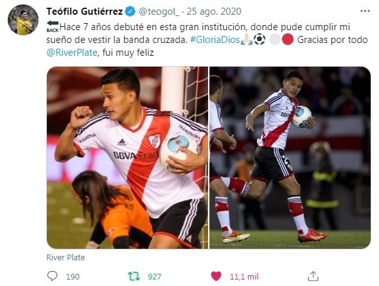This screenshot has height=286, width=379.
Task: Open the #GloriaDios hashtag
Action: (x=215, y=40)
